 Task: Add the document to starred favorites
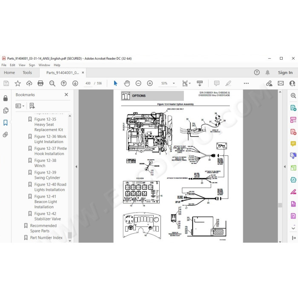18,83
